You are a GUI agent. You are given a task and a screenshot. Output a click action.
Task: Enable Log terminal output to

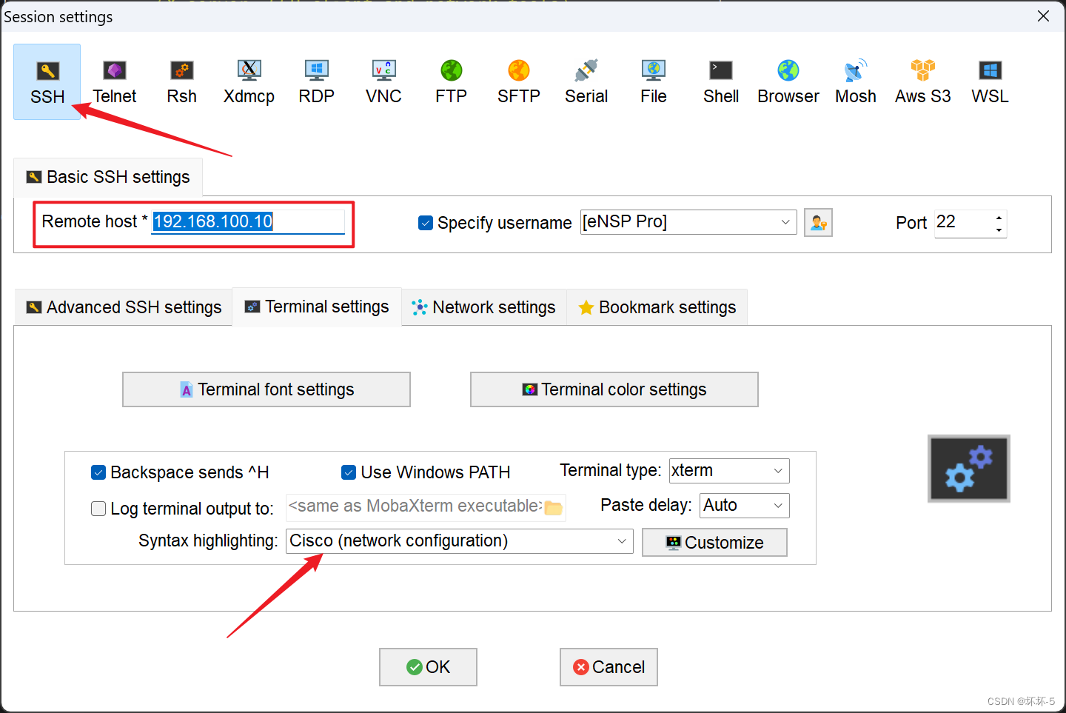pos(98,509)
